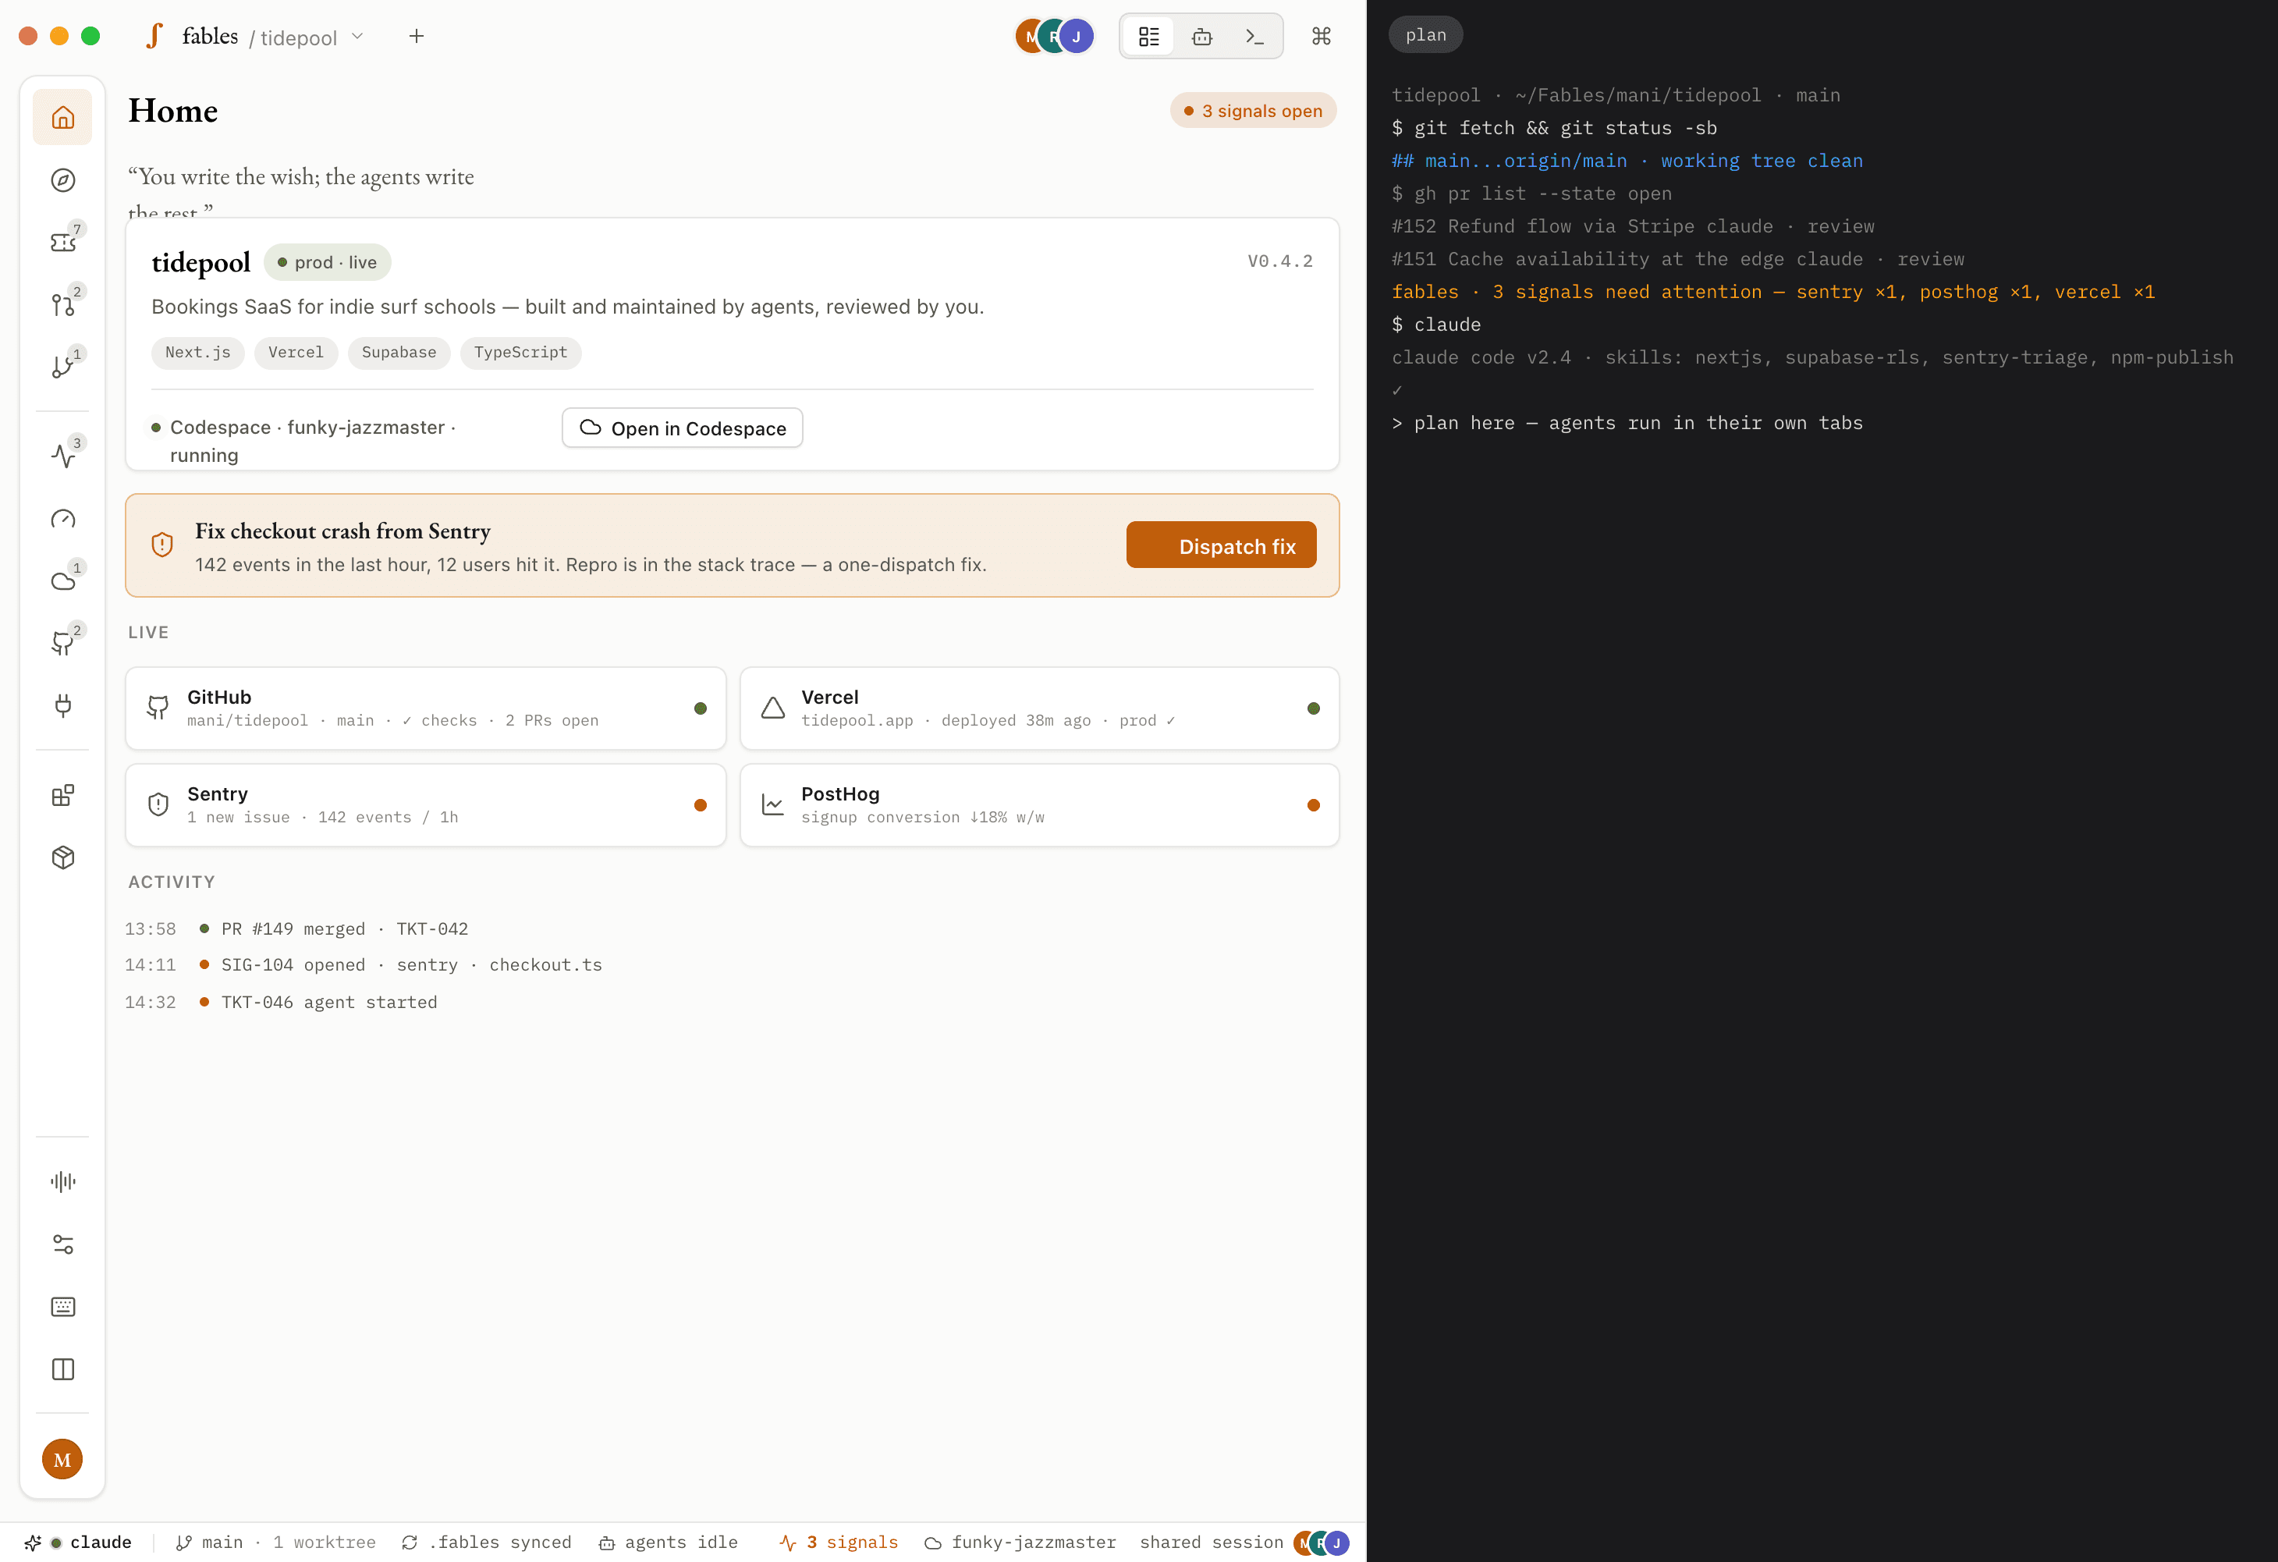Screen dimensions: 2278x1562
Task: Switch to the terminal view toggle
Action: pos(1254,36)
